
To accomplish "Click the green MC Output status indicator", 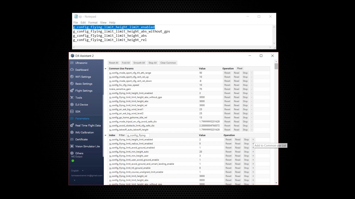I will pyautogui.click(x=73, y=161).
